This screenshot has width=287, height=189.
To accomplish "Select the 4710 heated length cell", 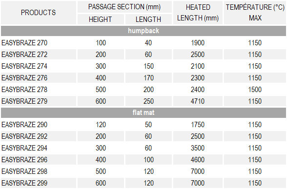I will tap(198, 101).
